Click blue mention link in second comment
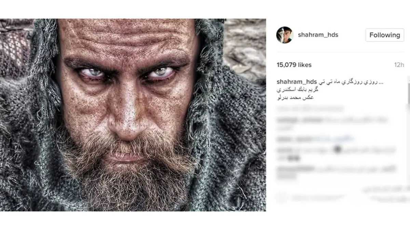 pyautogui.click(x=335, y=139)
